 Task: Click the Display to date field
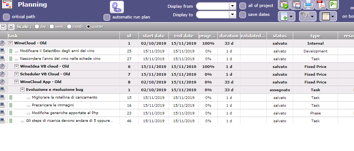(213, 15)
